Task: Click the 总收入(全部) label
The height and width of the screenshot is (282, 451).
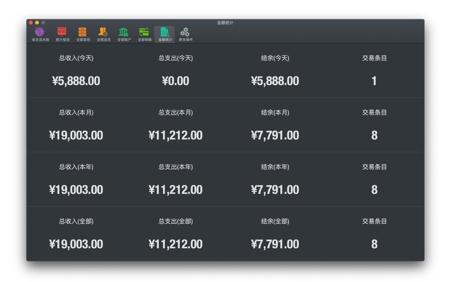Action: [x=76, y=221]
